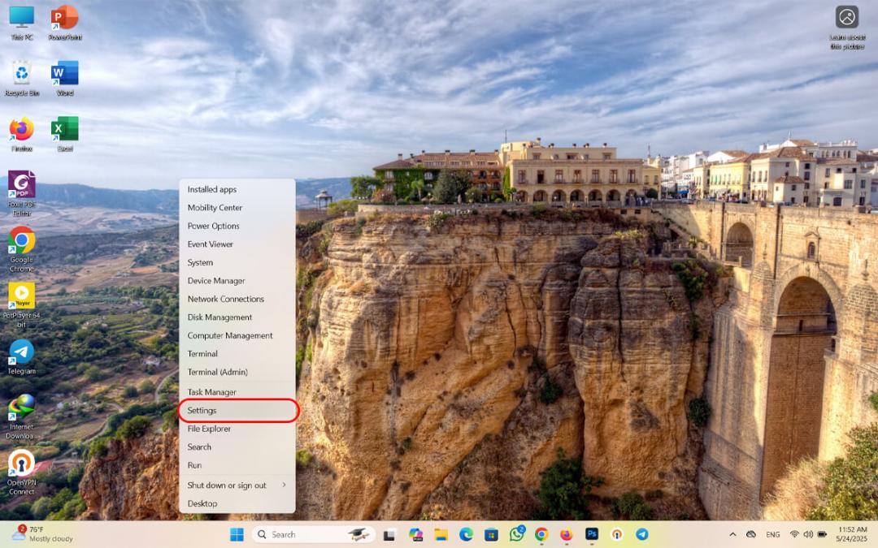Select the Recycle Bin desktop icon
The height and width of the screenshot is (548, 878).
click(22, 78)
